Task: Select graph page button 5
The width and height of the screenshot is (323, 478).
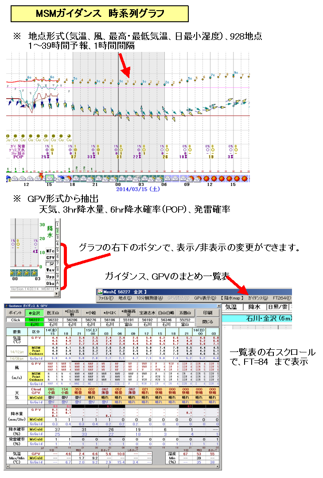Action: [x=57, y=251]
